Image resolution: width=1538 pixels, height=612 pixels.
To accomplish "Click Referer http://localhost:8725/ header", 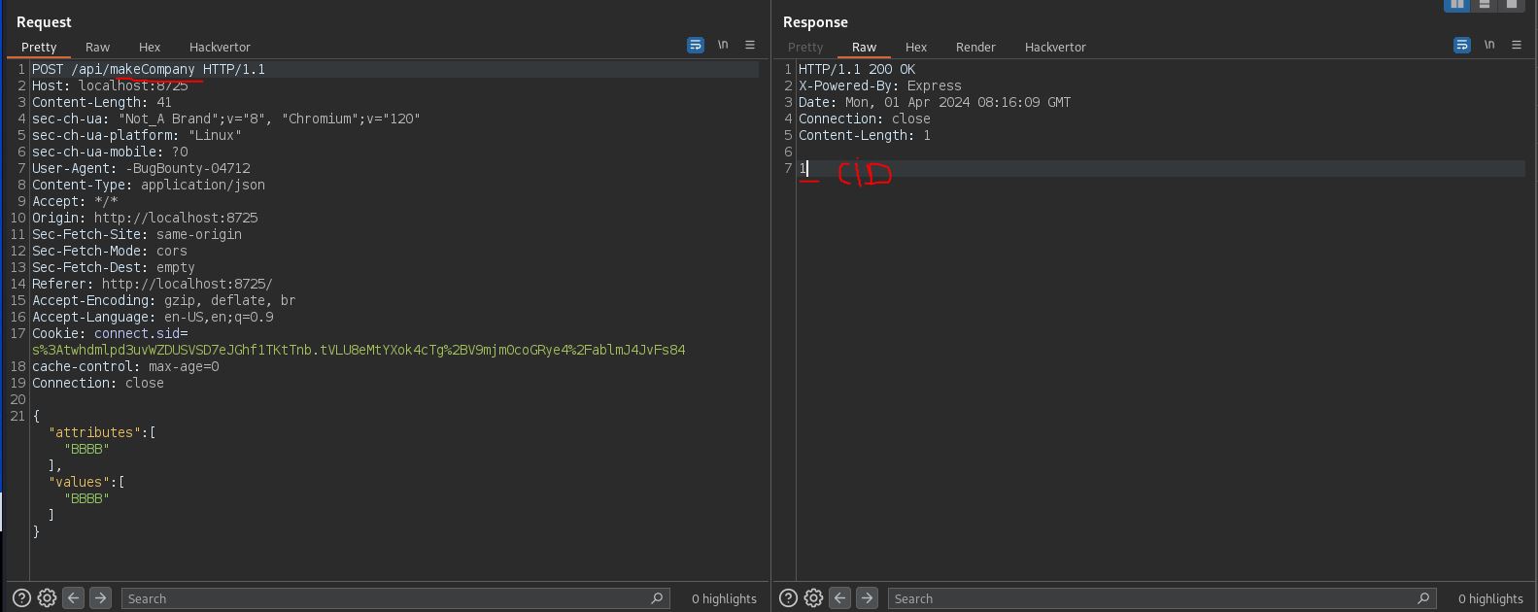I will [153, 284].
